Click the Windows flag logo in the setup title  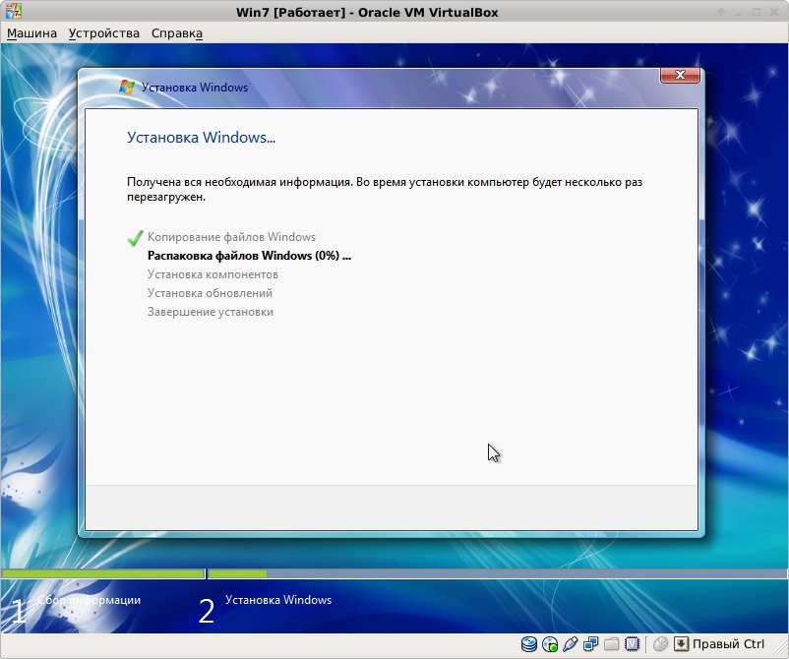(x=127, y=87)
